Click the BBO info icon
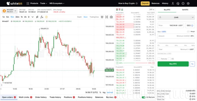The image size is (197, 101). tap(192, 25)
